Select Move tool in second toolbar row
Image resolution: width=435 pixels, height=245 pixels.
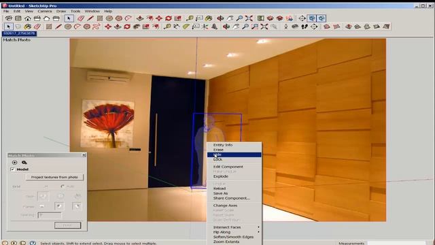coord(108,27)
